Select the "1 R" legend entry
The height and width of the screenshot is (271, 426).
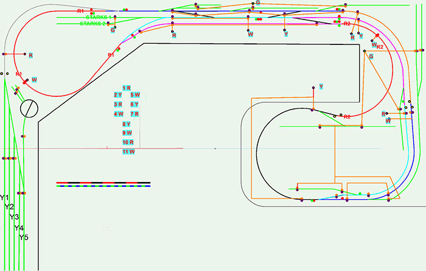(127, 88)
